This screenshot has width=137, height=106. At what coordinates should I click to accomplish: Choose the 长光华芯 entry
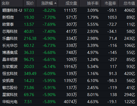click(10, 45)
